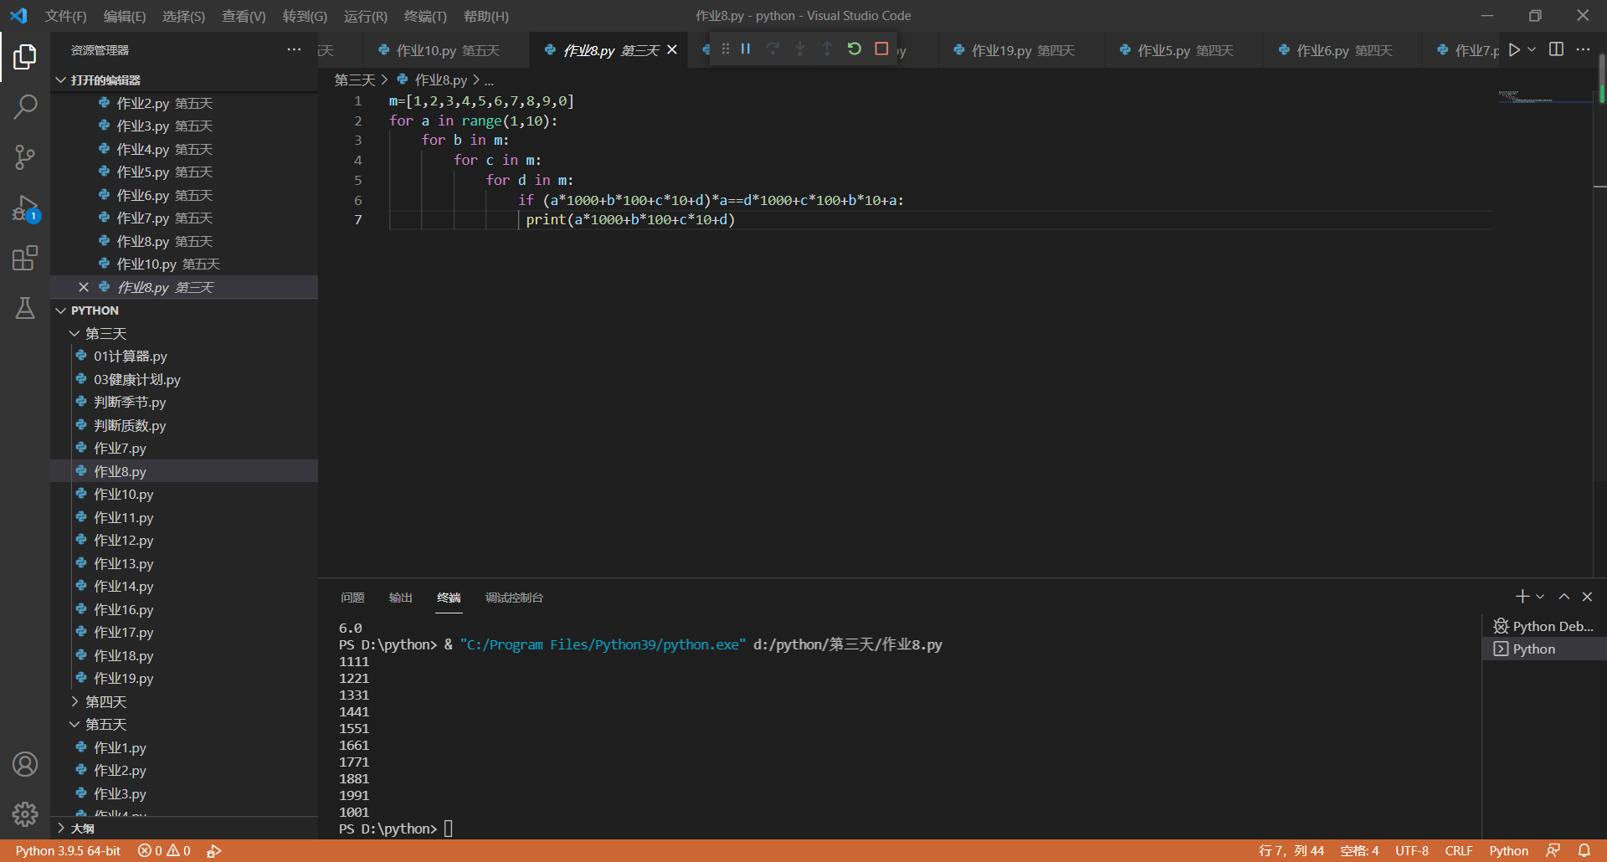Select Python 3.9.5 64-bit interpreter
The width and height of the screenshot is (1607, 862).
(68, 850)
